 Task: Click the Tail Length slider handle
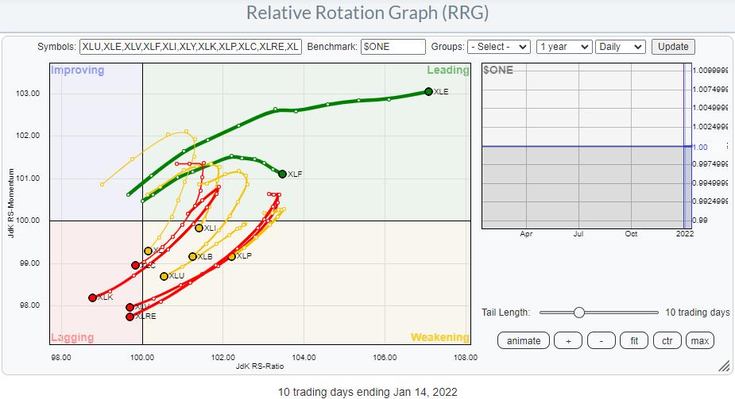578,313
